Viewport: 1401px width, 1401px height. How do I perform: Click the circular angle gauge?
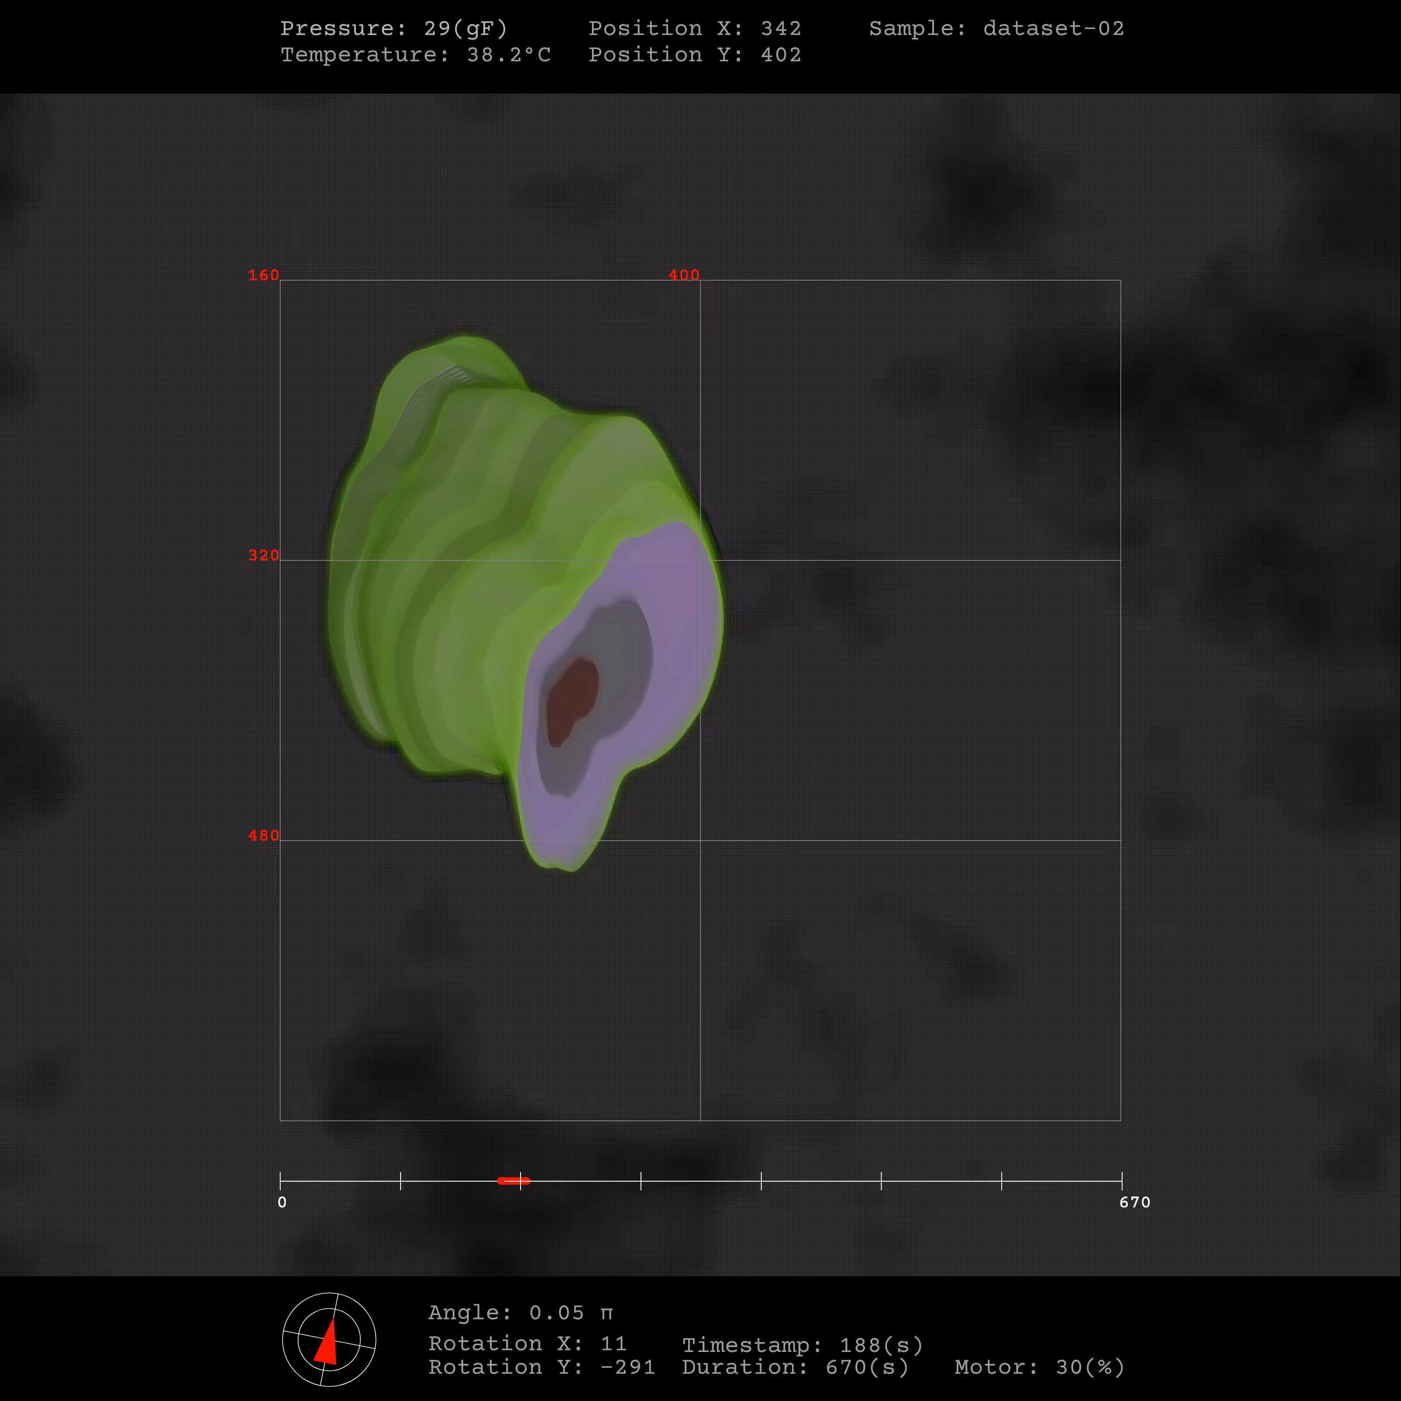[x=329, y=1339]
